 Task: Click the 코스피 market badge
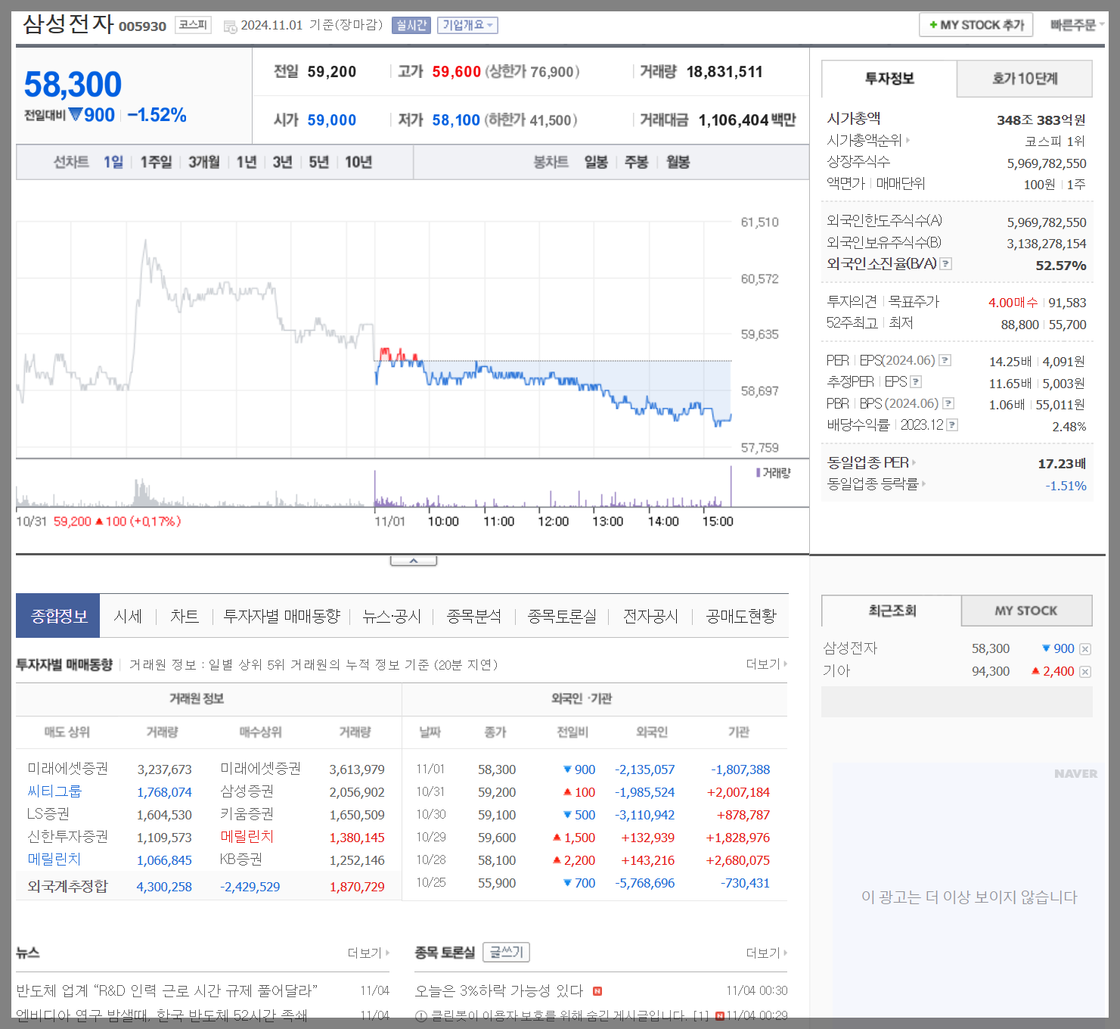193,25
